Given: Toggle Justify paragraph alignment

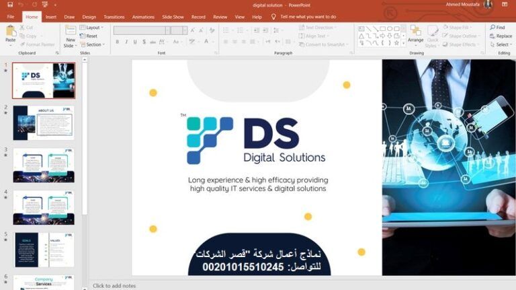Looking at the screenshot, I should click(253, 42).
